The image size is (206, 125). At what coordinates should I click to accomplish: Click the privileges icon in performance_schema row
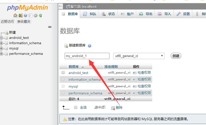[x=135, y=93]
